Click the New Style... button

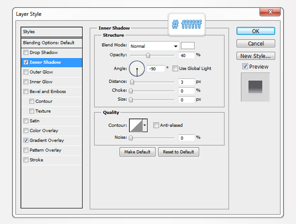point(256,56)
